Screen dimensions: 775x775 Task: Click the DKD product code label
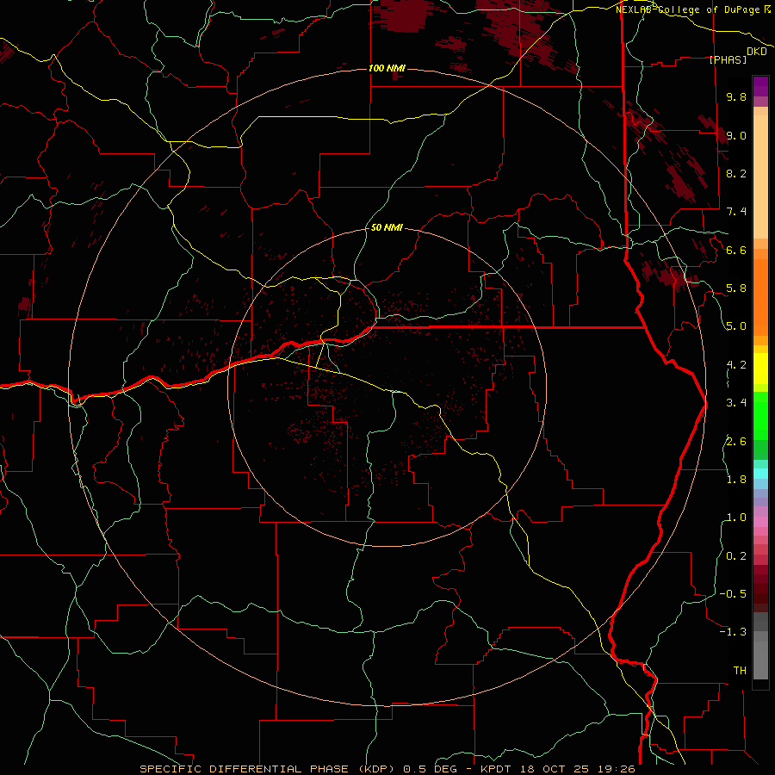pos(756,52)
